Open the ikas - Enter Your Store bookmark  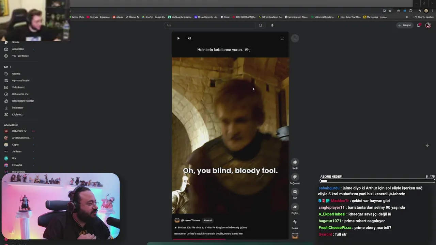[349, 17]
